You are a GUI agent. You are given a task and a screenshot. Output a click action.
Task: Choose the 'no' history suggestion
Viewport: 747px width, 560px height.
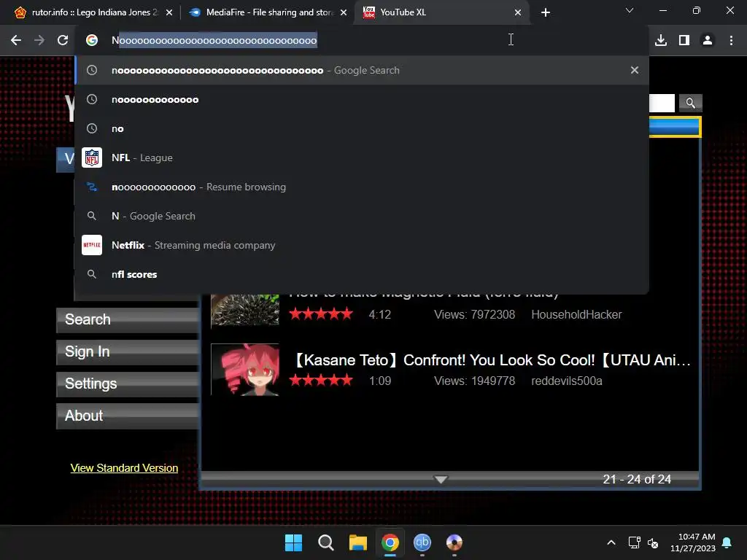pos(362,128)
